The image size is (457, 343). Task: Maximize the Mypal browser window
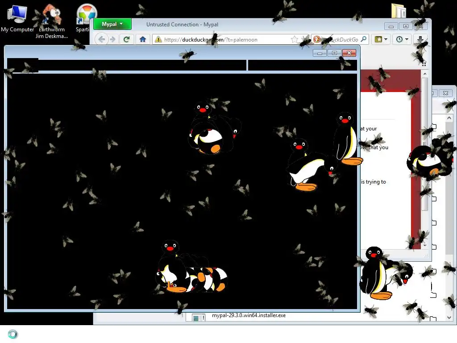[406, 26]
